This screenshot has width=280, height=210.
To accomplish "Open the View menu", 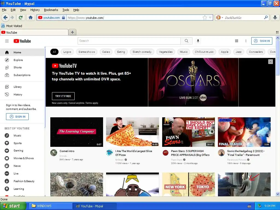I will point(23,10).
